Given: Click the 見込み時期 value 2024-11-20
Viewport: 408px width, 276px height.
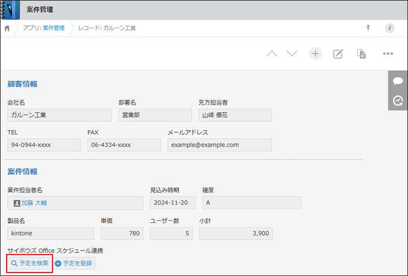Looking at the screenshot, I should coord(173,203).
